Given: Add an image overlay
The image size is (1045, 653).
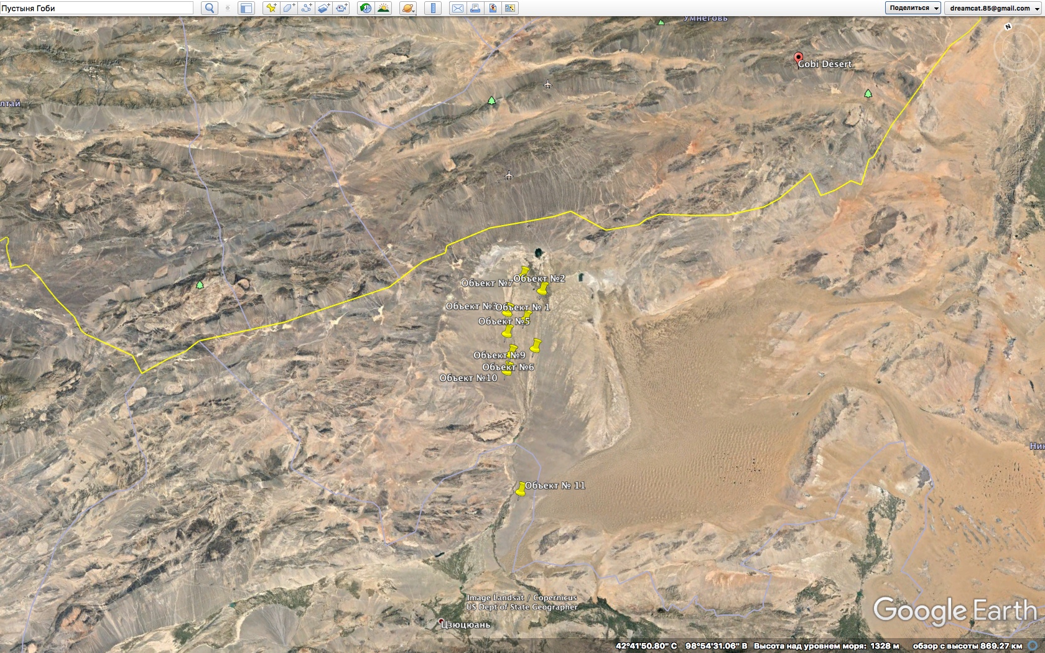Looking at the screenshot, I should 323,8.
